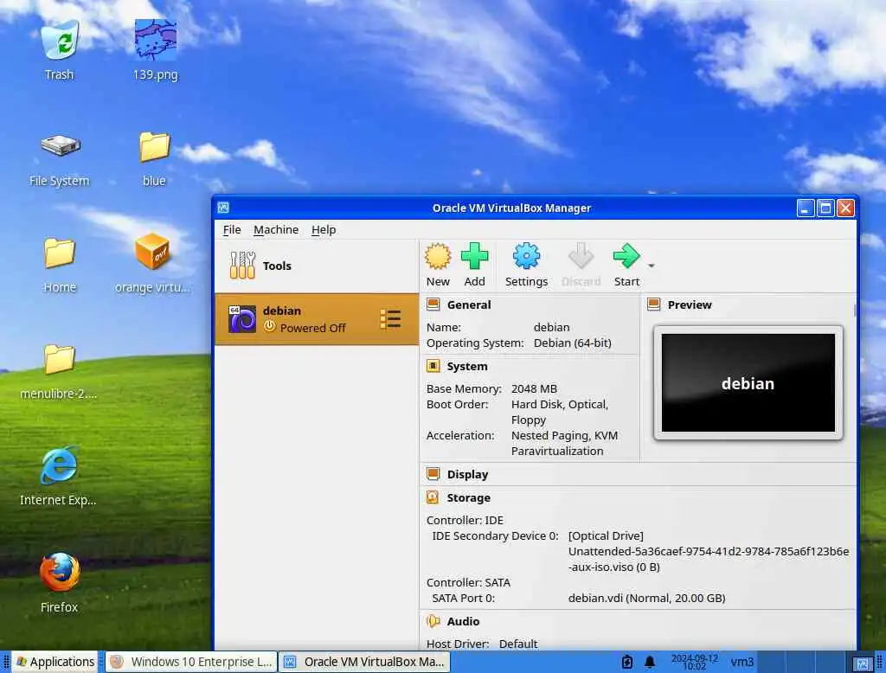The image size is (886, 673).
Task: Open the General section heading
Action: pyautogui.click(x=468, y=305)
